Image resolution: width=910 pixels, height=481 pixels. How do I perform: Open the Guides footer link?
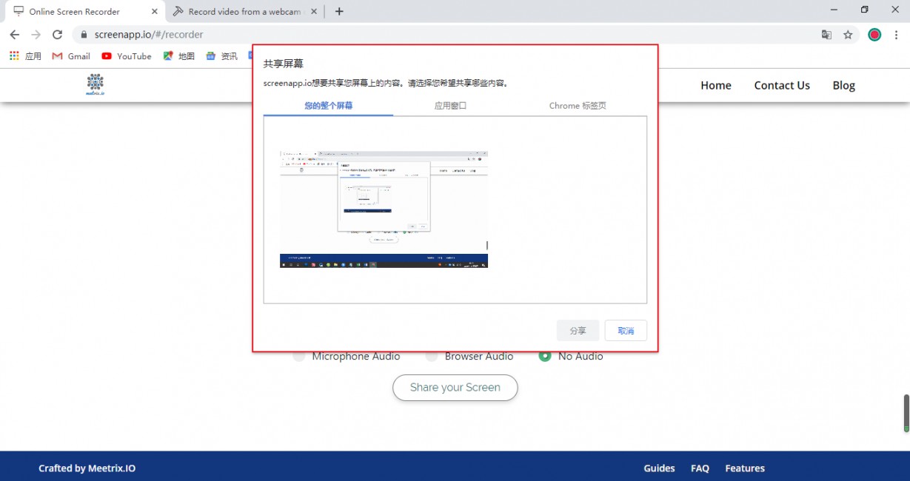pos(659,468)
